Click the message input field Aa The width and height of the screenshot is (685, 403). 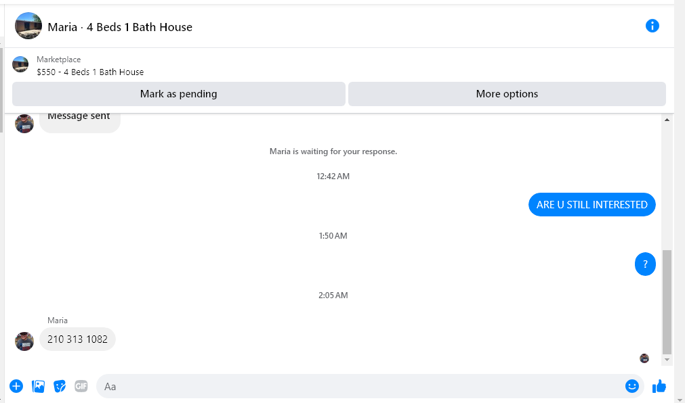361,386
